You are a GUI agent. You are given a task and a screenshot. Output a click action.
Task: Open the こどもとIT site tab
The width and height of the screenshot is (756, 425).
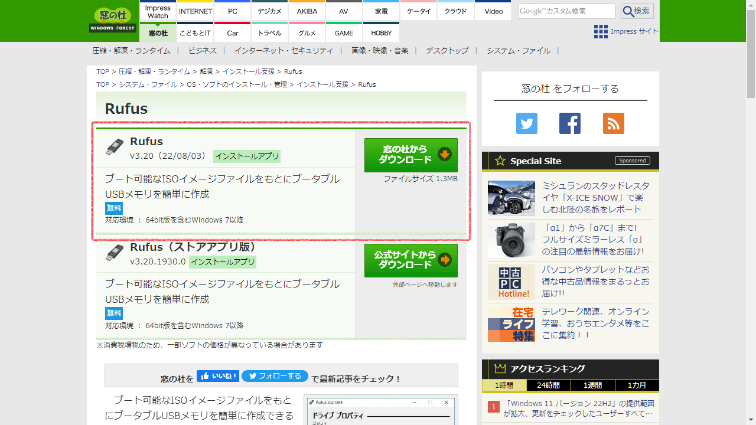195,32
